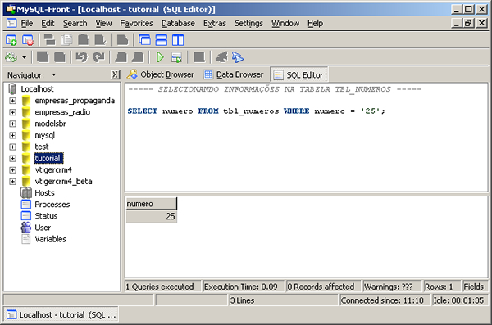Click the Localhost - tutorial window button at bottom
This screenshot has width=492, height=325.
click(61, 314)
